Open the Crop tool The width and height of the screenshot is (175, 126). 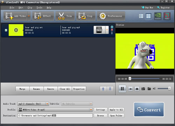pos(86,16)
